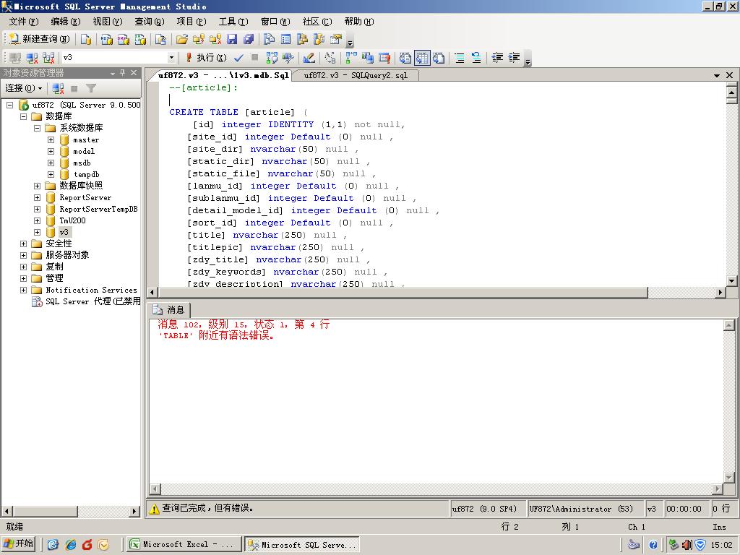Screen dimensions: 740x555
Task: Click the Disconnect query connection icon
Action: [32, 58]
